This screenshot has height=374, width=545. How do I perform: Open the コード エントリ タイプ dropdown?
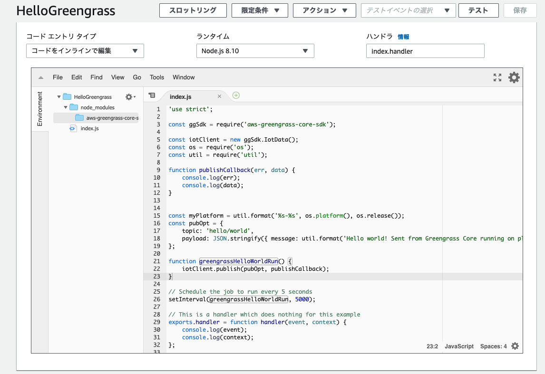point(85,51)
